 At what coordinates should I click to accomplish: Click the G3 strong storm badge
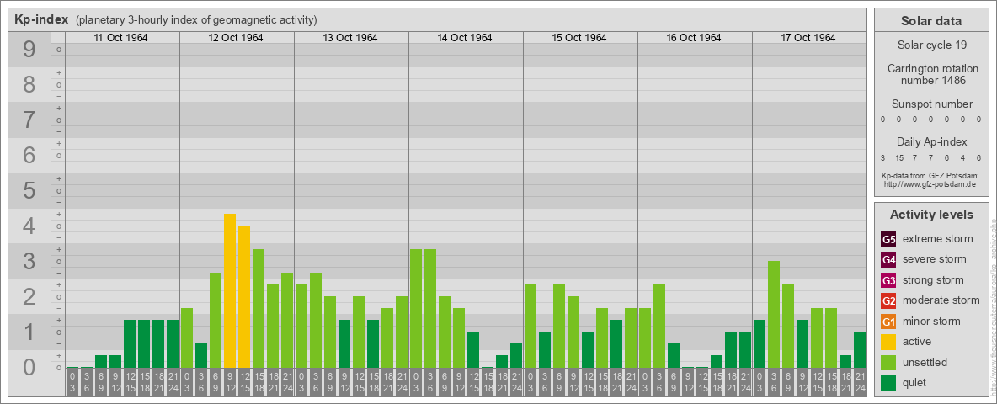point(888,280)
